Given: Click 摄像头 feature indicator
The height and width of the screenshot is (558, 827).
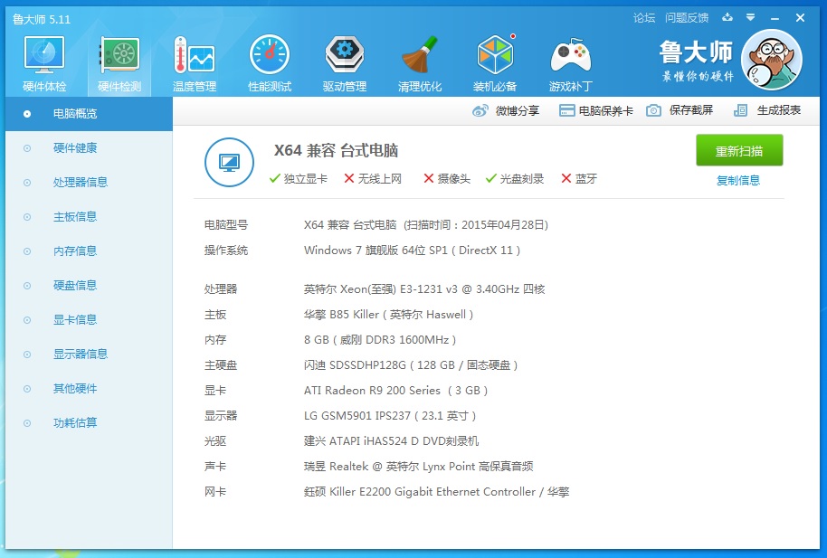Looking at the screenshot, I should click(447, 179).
